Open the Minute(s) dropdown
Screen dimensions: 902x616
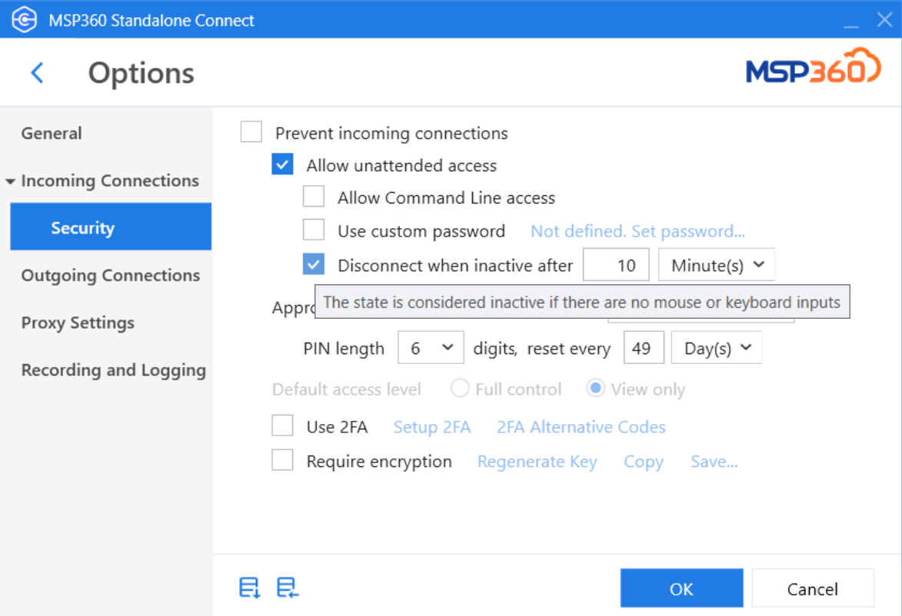716,264
